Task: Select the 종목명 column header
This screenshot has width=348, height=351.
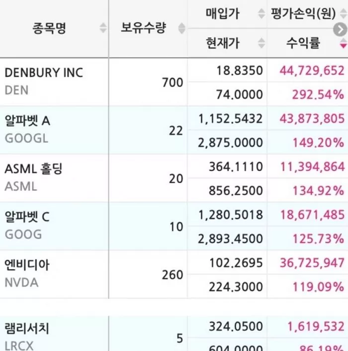Action: pyautogui.click(x=49, y=28)
